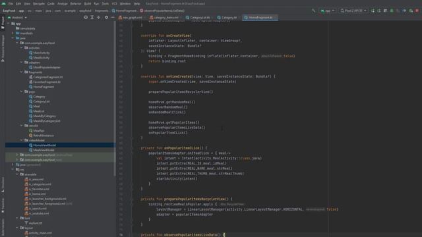Click the Android Studio logo icon
The height and width of the screenshot is (237, 422).
3,4
